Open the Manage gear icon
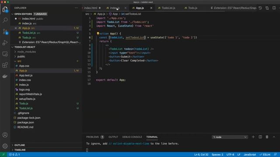The image size is (280, 157). click(x=5, y=146)
